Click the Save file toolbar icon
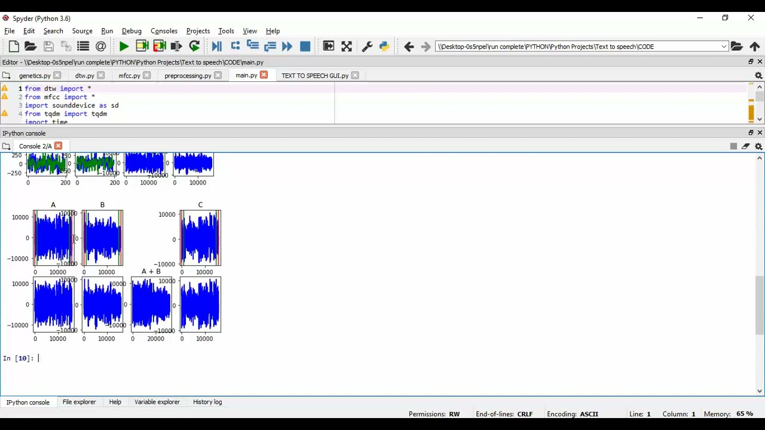 click(48, 47)
